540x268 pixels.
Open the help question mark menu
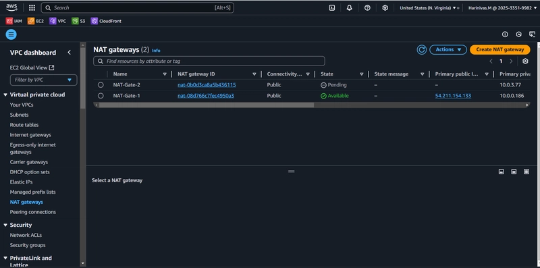[x=367, y=7]
